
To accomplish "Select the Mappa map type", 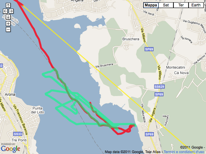I will 151,5.
